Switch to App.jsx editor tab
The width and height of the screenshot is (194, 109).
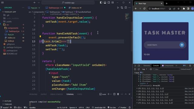[34, 8]
